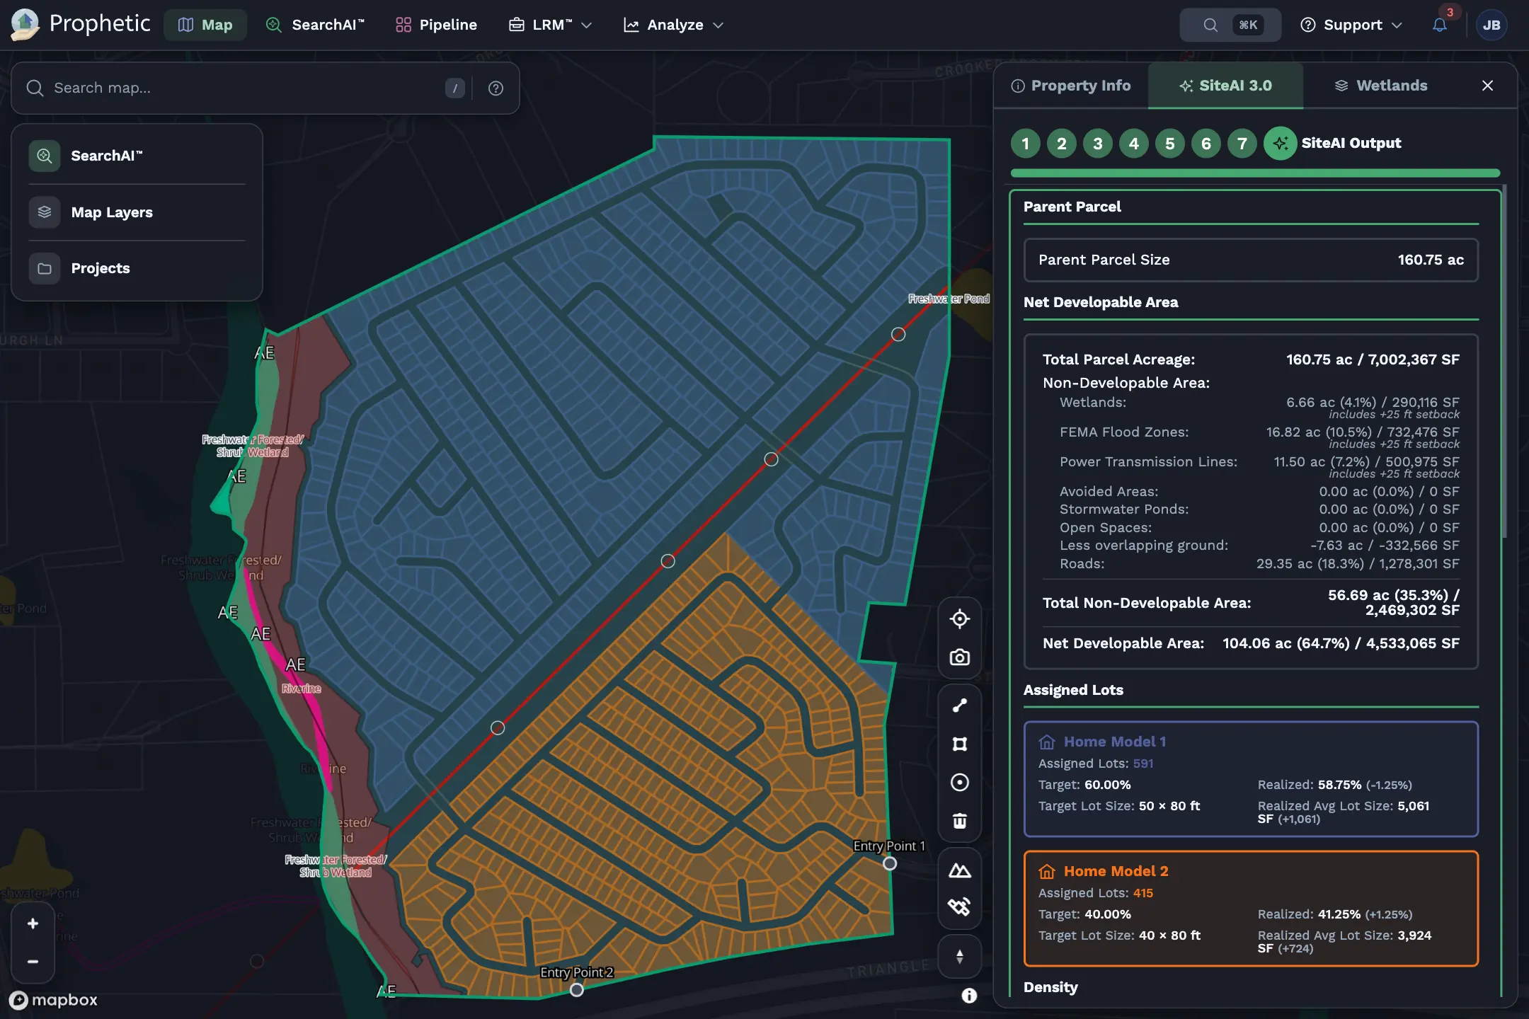Screen dimensions: 1529x1019
Task: Expand the Analyze dropdown menu
Action: [x=674, y=25]
